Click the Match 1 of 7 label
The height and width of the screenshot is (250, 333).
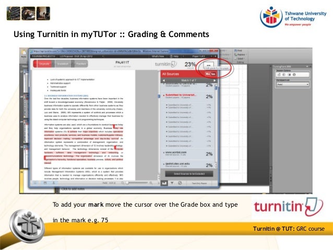[x=188, y=80]
